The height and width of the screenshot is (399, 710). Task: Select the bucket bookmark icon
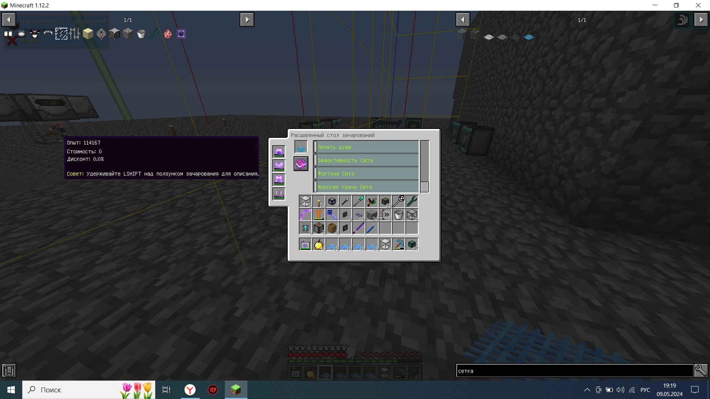pyautogui.click(x=141, y=34)
